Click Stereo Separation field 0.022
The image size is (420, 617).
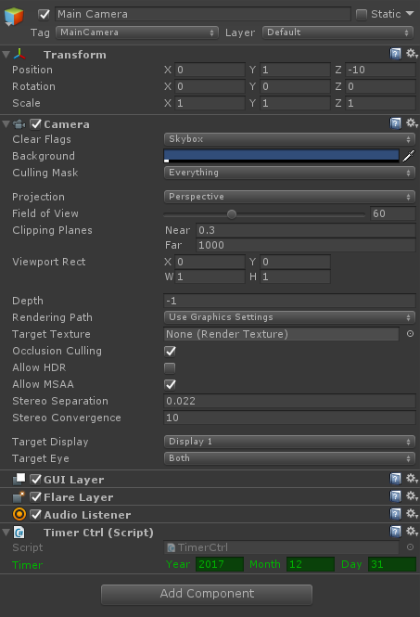point(289,401)
